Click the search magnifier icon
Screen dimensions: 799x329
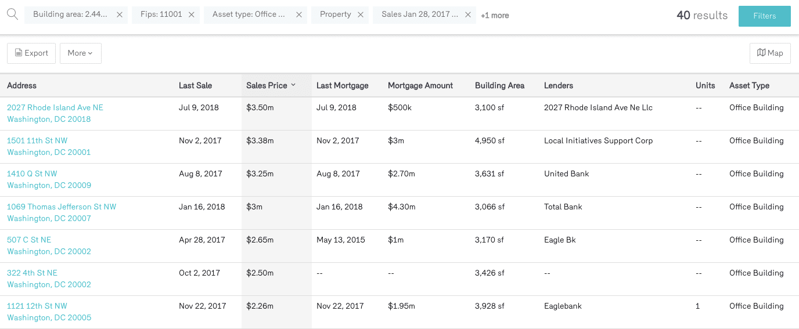(x=12, y=15)
